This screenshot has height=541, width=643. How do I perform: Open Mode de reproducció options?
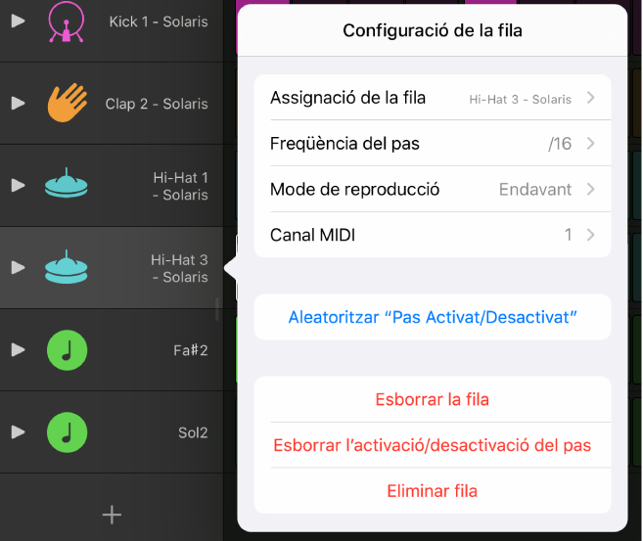point(433,190)
